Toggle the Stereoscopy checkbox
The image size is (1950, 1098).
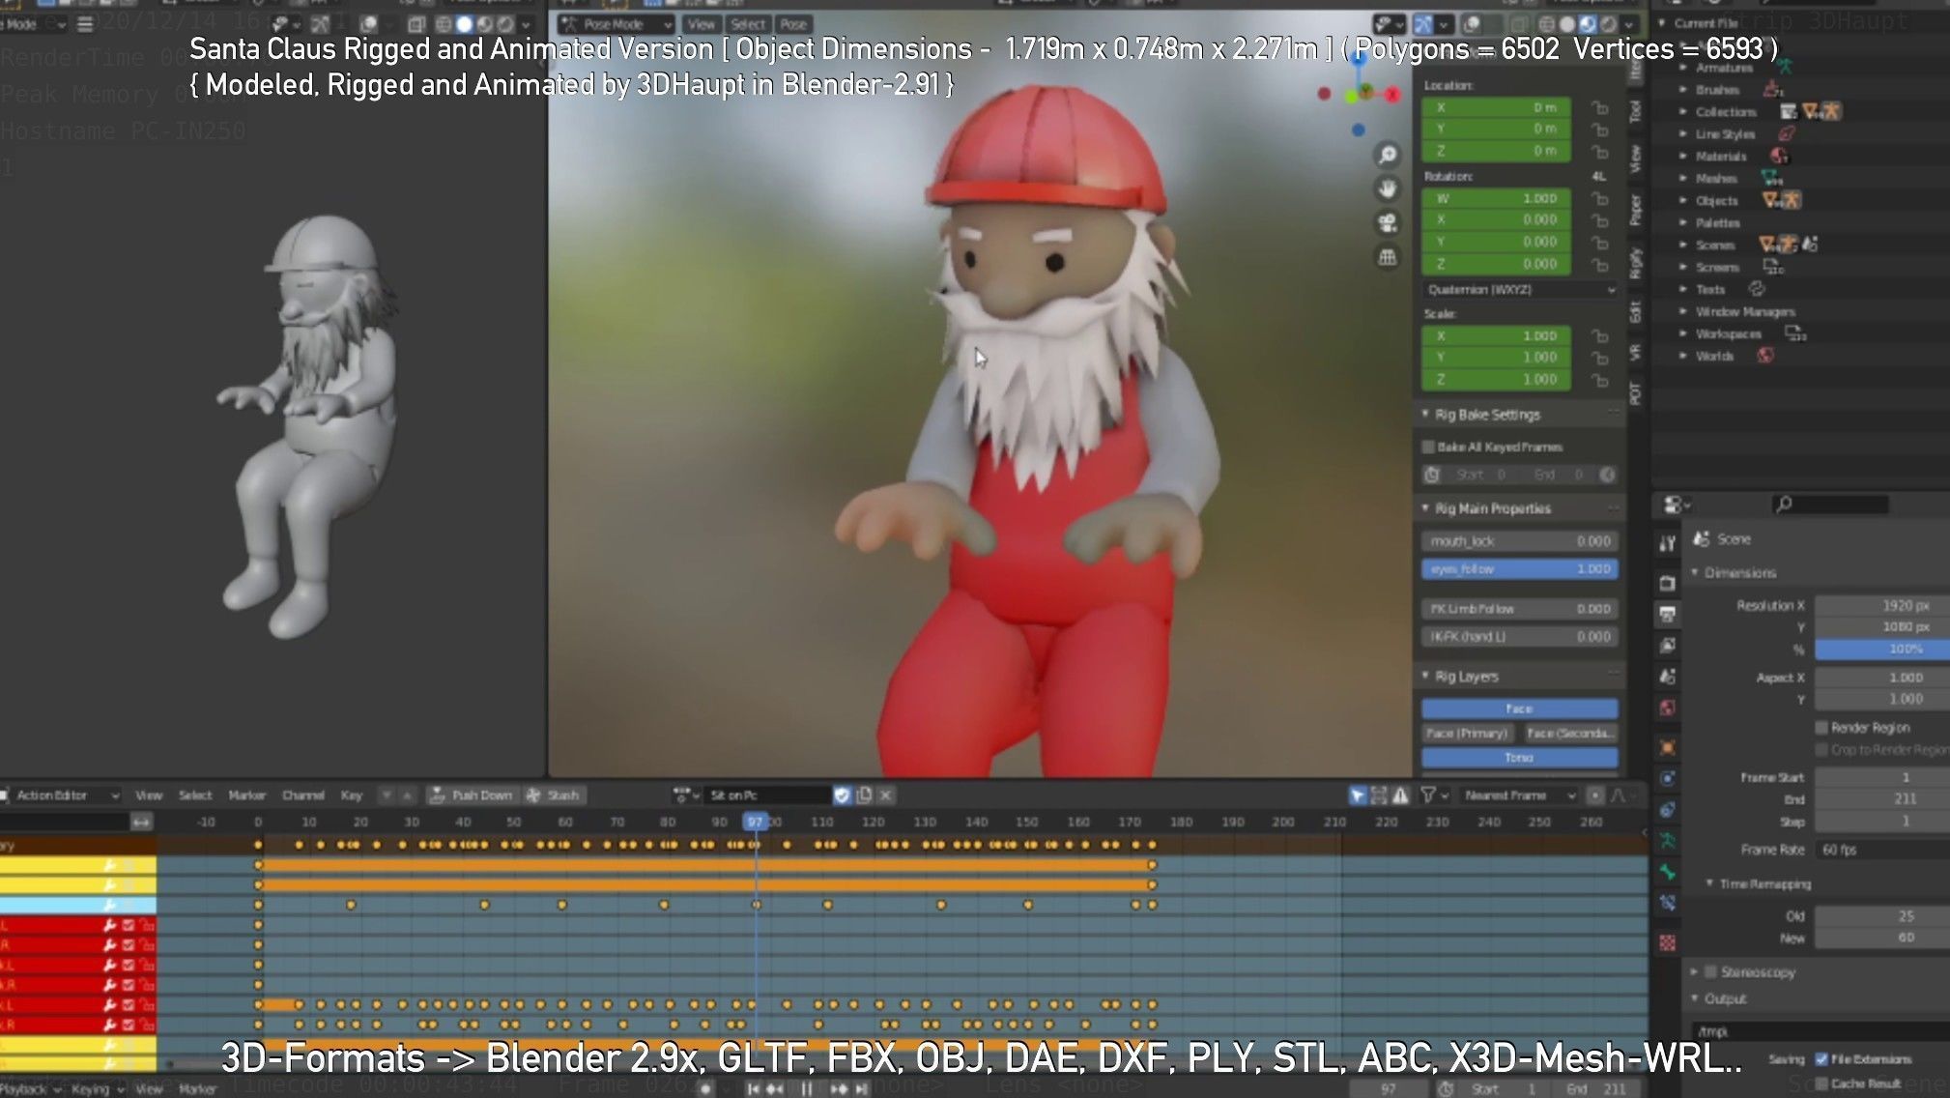click(x=1710, y=971)
